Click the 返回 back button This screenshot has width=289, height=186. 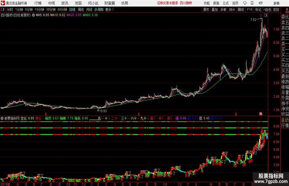click(276, 10)
